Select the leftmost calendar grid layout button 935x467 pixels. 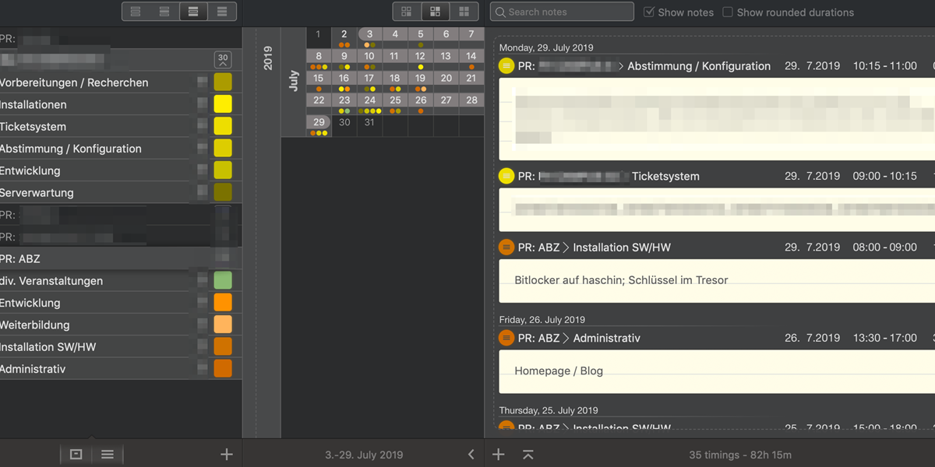tap(407, 12)
